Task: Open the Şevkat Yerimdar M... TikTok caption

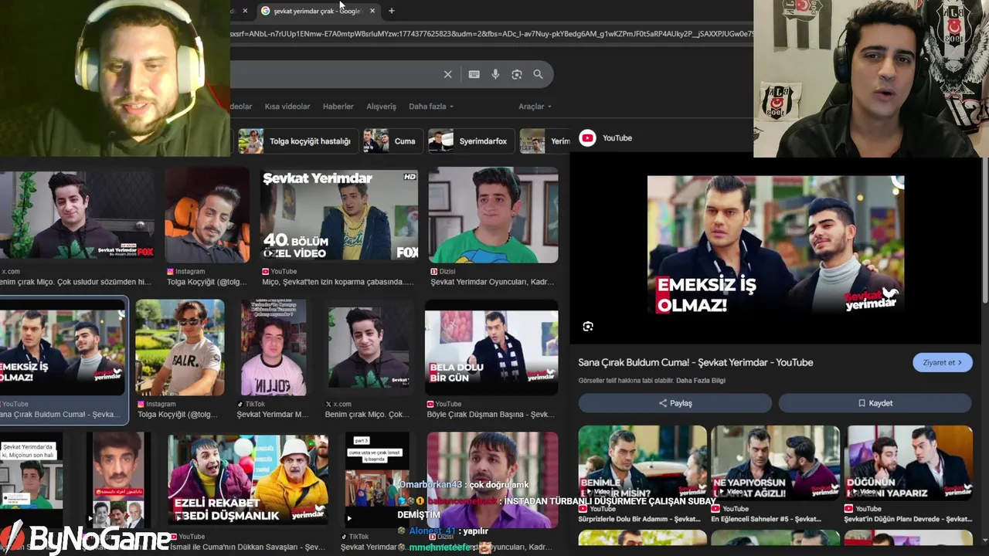Action: click(273, 415)
